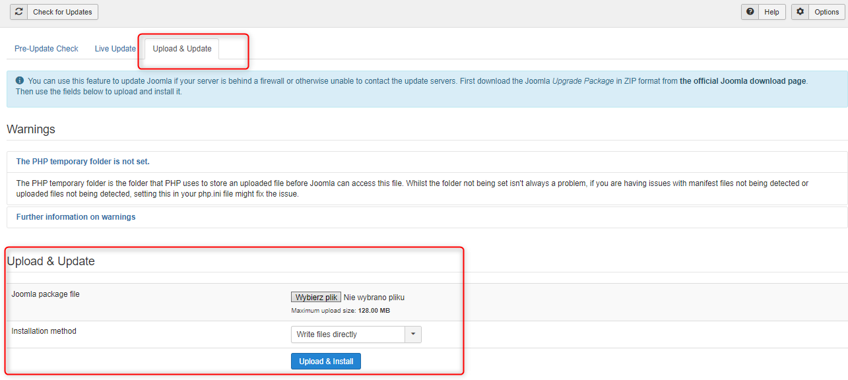Click the Joomla package file label
Image resolution: width=848 pixels, height=380 pixels.
pyautogui.click(x=46, y=294)
